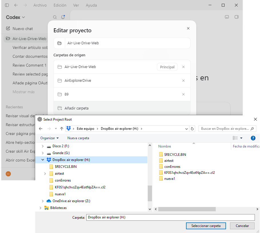Image resolution: width=260 pixels, height=233 pixels.
Task: Click the horizontal scrollbar in file list
Action: coord(187,209)
